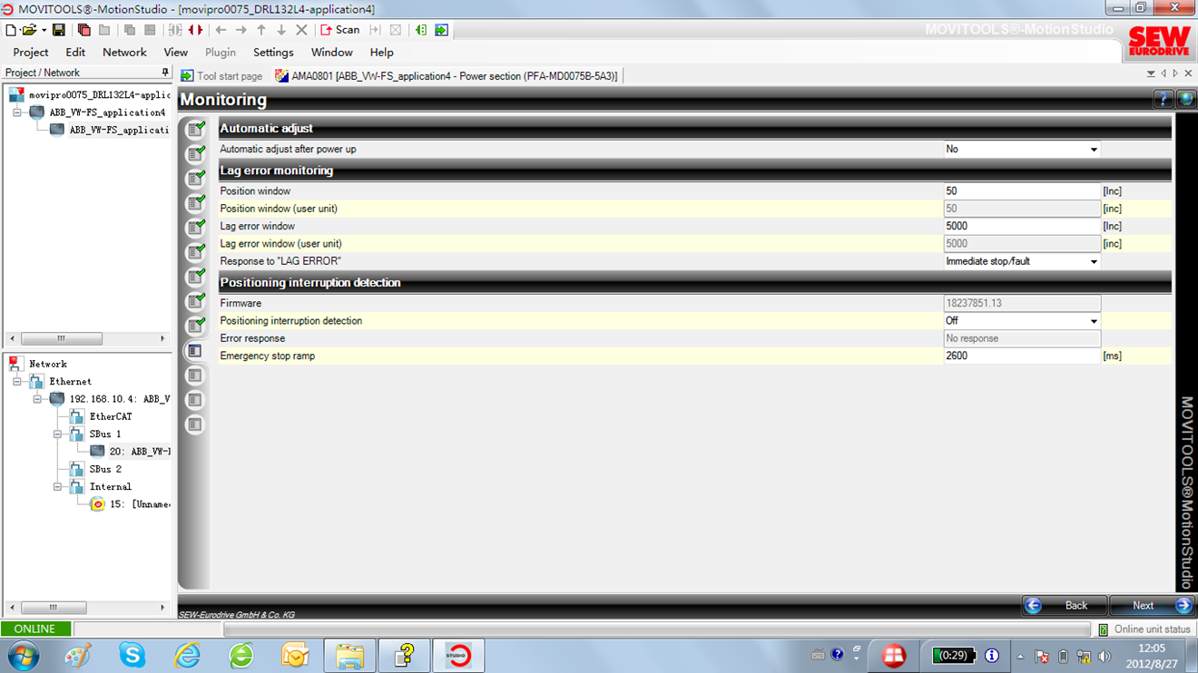Click the first completed wizard step icon
This screenshot has height=673, width=1198.
click(x=194, y=130)
